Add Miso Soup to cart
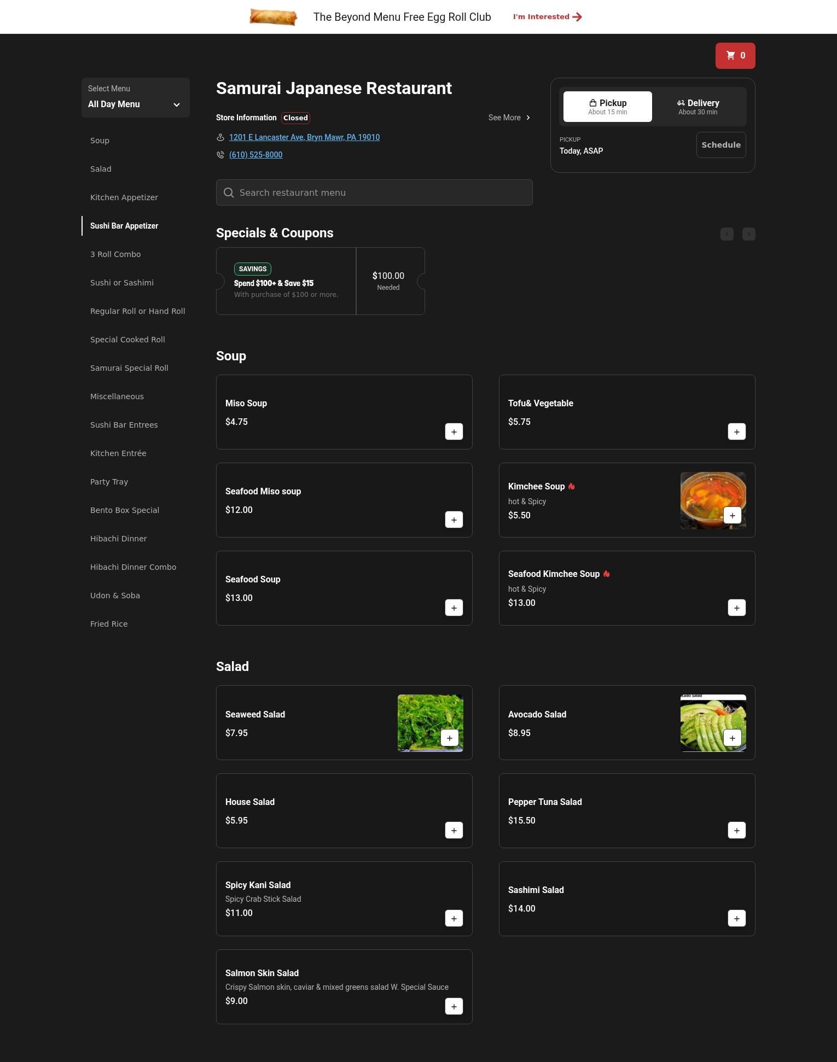Viewport: 837px width, 1062px height. tap(454, 431)
